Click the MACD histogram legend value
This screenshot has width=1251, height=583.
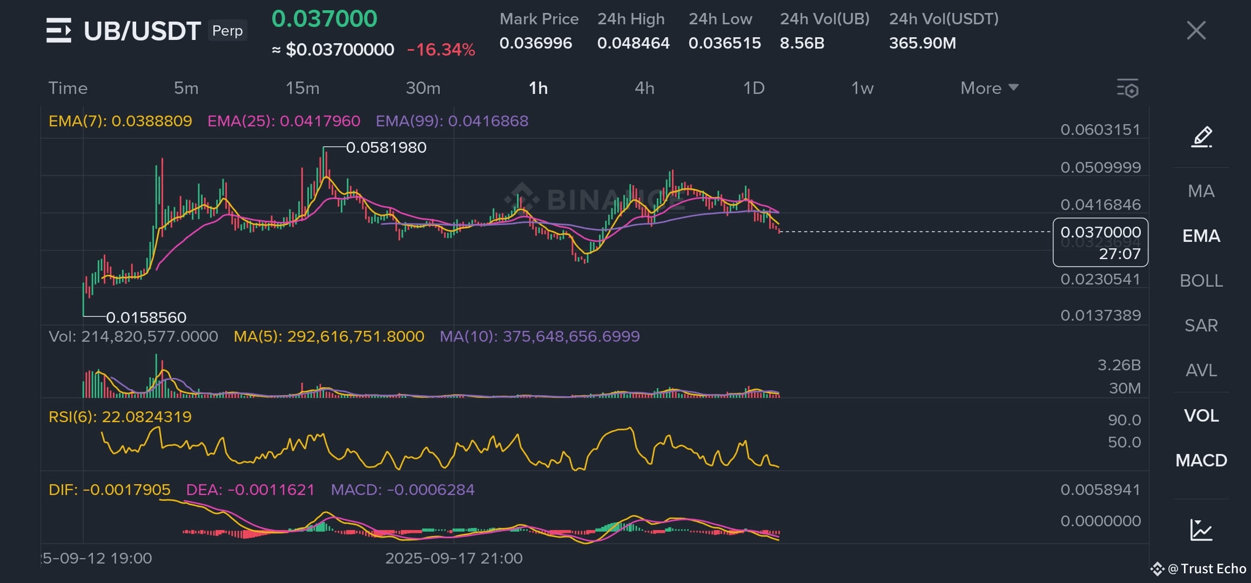tap(402, 490)
